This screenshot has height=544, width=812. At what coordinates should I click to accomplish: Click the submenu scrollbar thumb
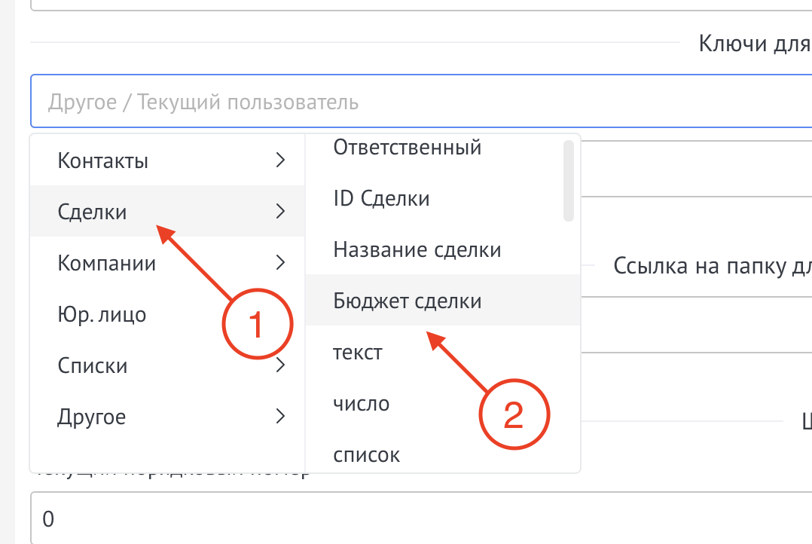tap(569, 181)
